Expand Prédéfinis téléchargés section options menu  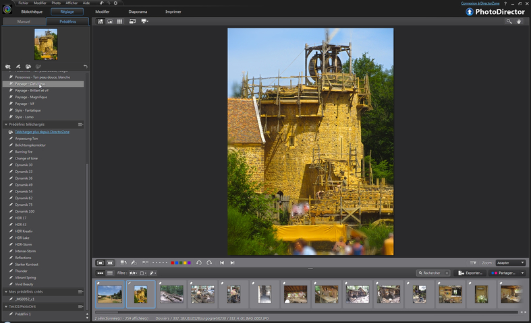[81, 124]
